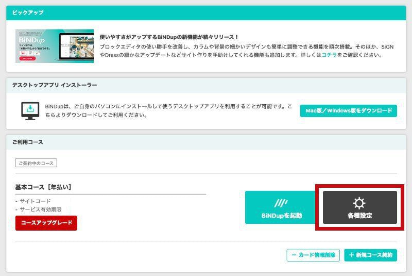This screenshot has height=276, width=412.
Task: Follow the コチラ link in pickup text
Action: coord(329,54)
